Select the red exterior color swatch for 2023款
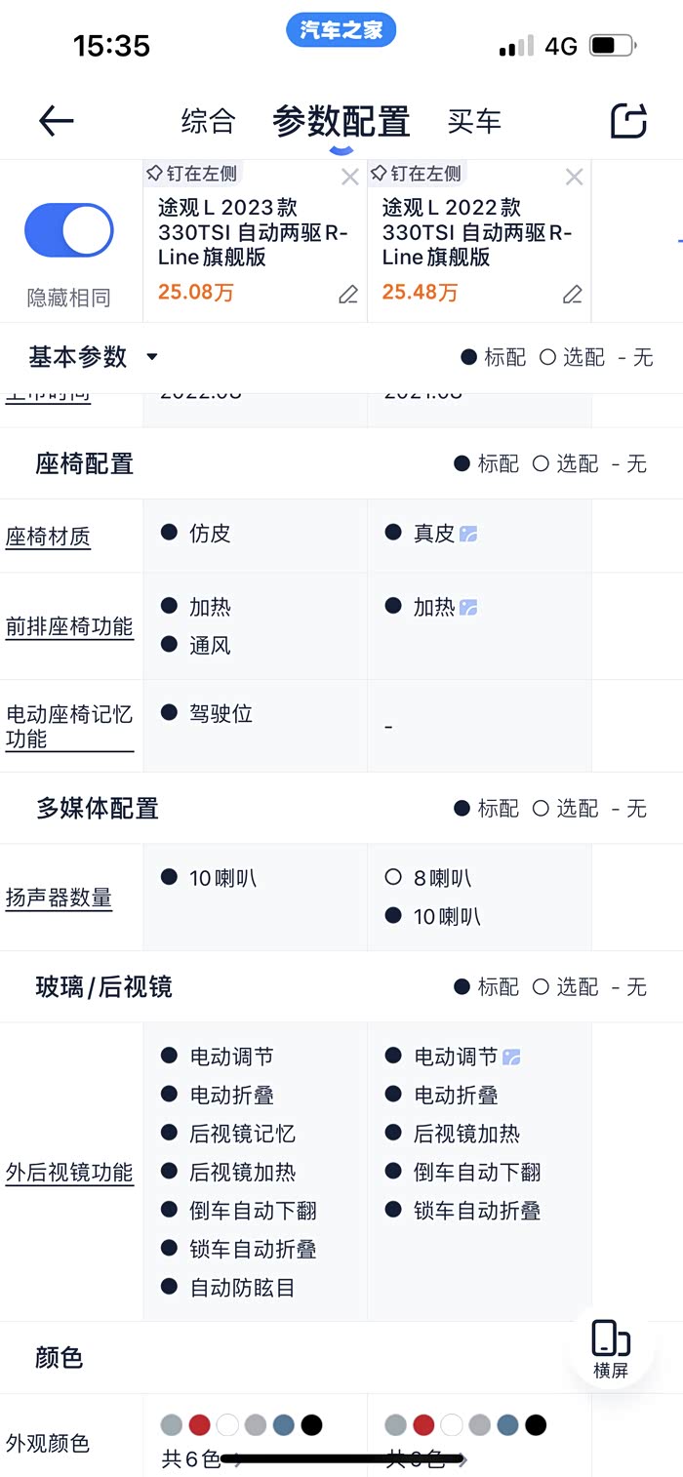This screenshot has width=683, height=1477. coord(199,1425)
